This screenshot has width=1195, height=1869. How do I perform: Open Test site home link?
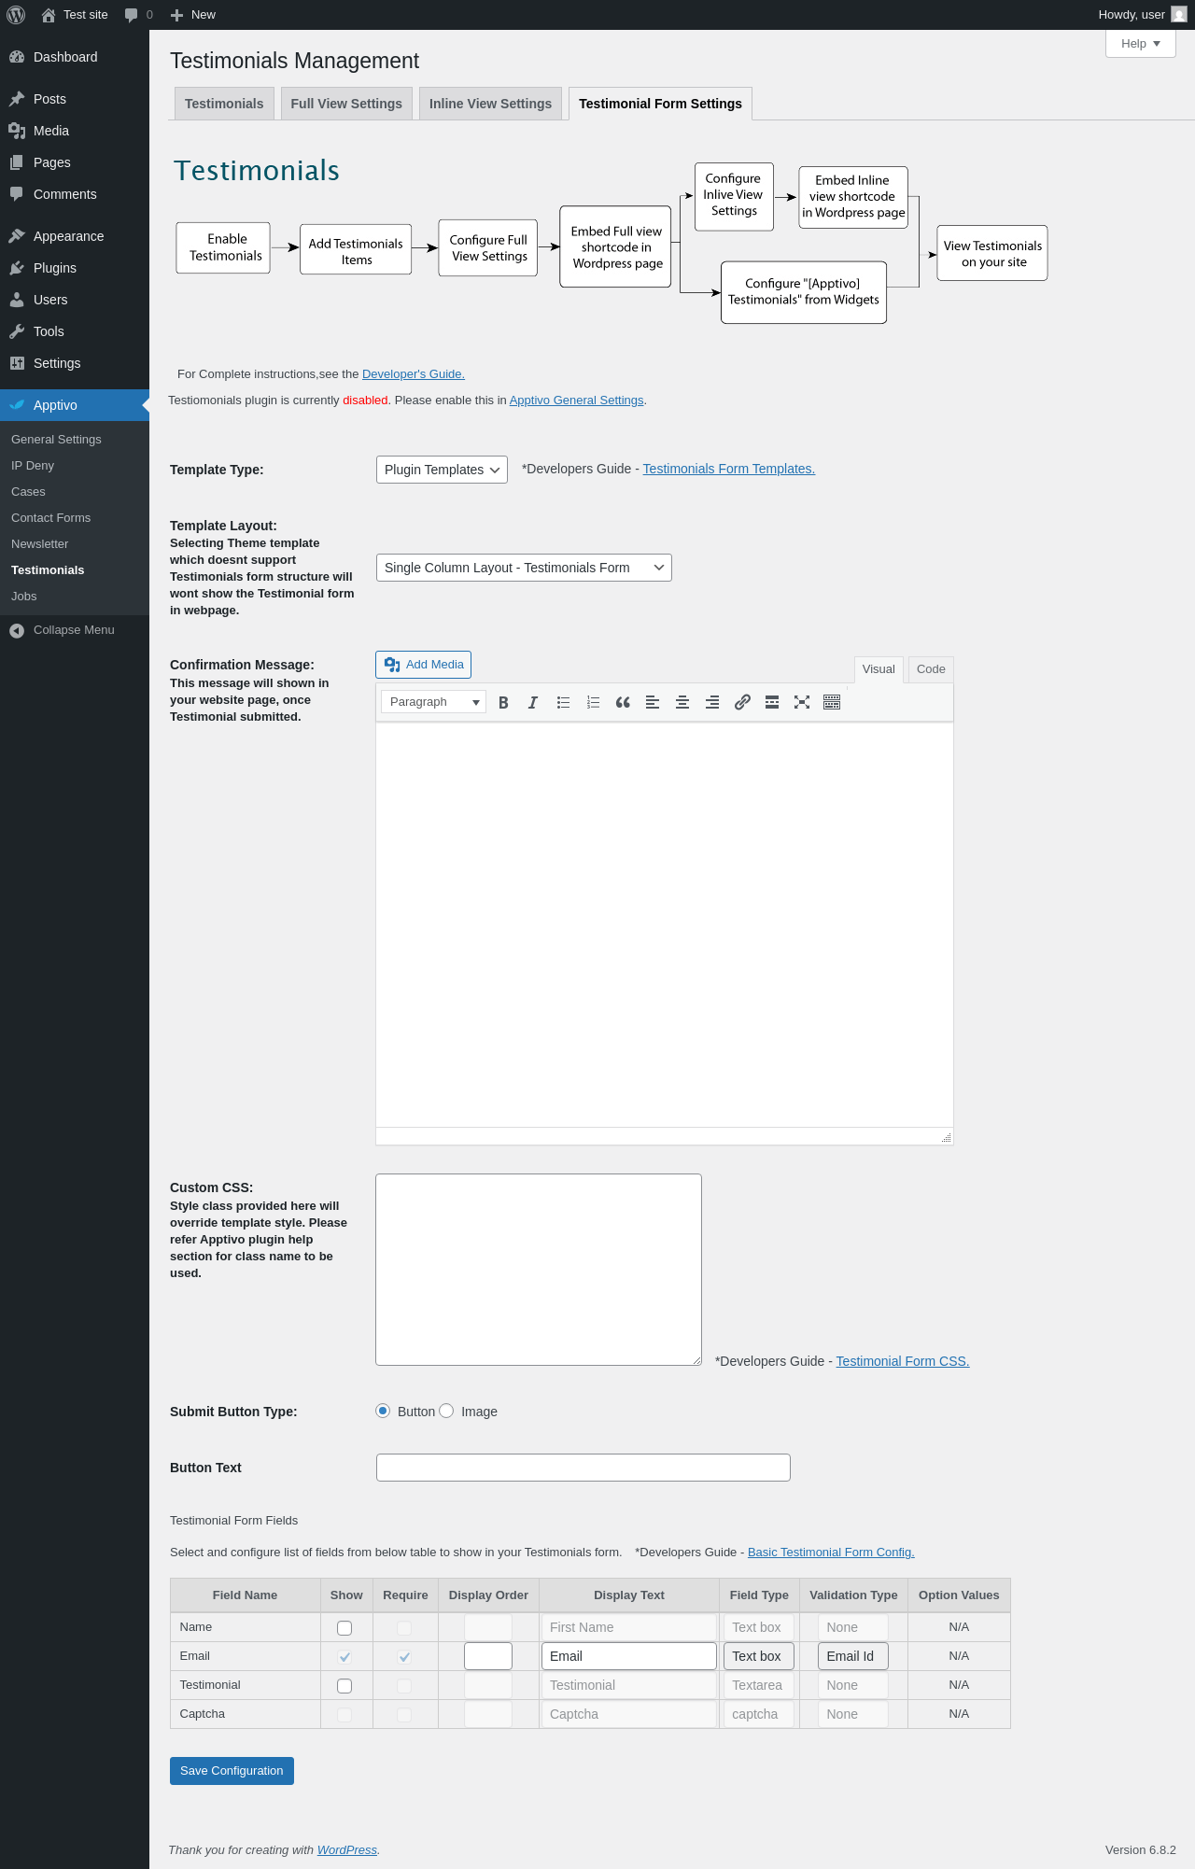click(x=75, y=15)
